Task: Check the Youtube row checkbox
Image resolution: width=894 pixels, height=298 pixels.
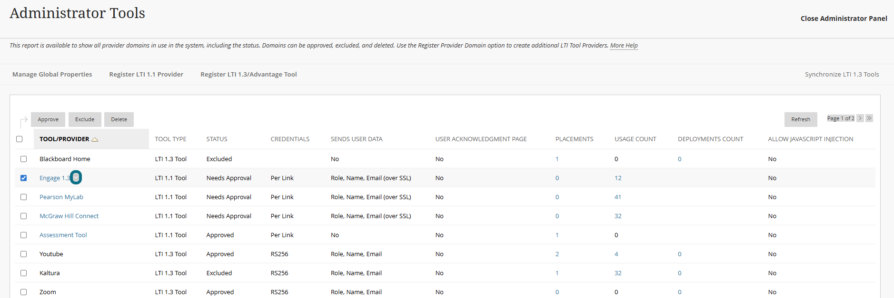Action: tap(23, 254)
